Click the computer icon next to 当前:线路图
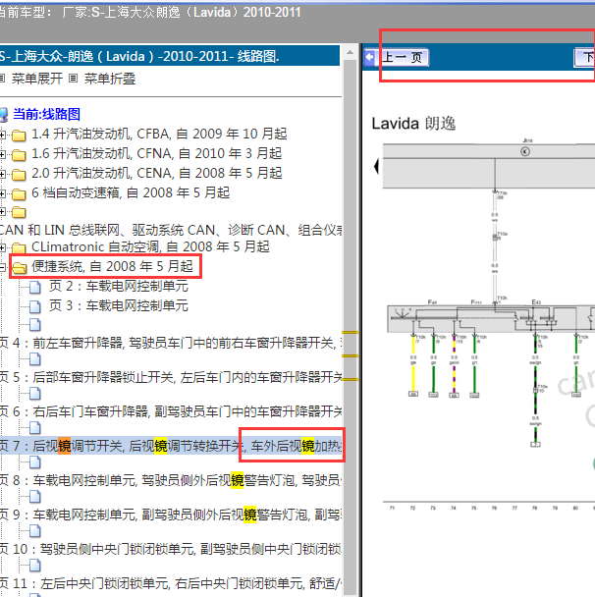Viewport: 595px width, 597px height. tap(4, 115)
